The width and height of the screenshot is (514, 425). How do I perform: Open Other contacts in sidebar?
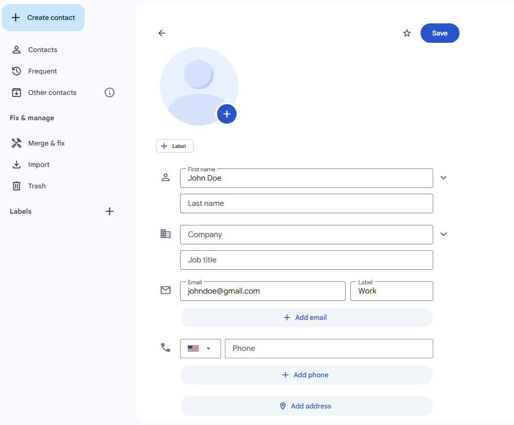[x=52, y=92]
